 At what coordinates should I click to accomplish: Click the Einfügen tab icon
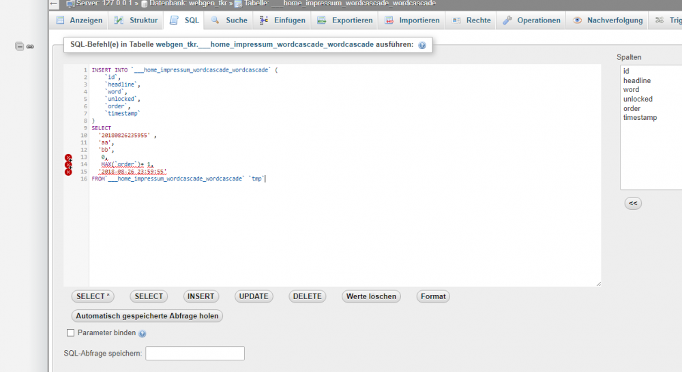[x=263, y=20]
